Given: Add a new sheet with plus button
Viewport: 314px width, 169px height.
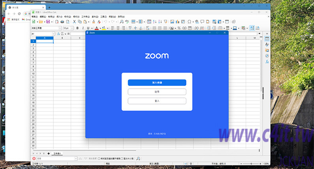Looking at the screenshot, I should coord(49,154).
